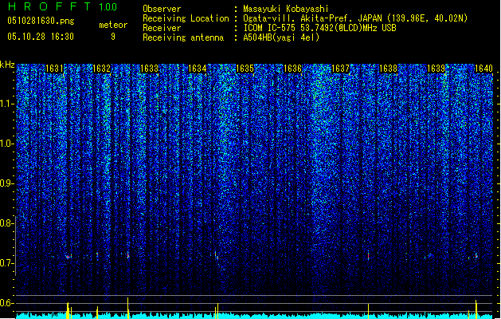The width and height of the screenshot is (501, 319).
Task: Select the observer name Masayuki Kobayashi
Action: coord(286,9)
